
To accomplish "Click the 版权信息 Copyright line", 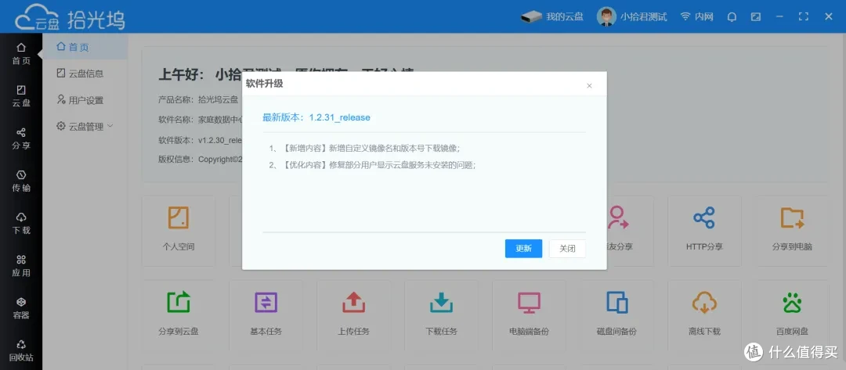I will [200, 160].
